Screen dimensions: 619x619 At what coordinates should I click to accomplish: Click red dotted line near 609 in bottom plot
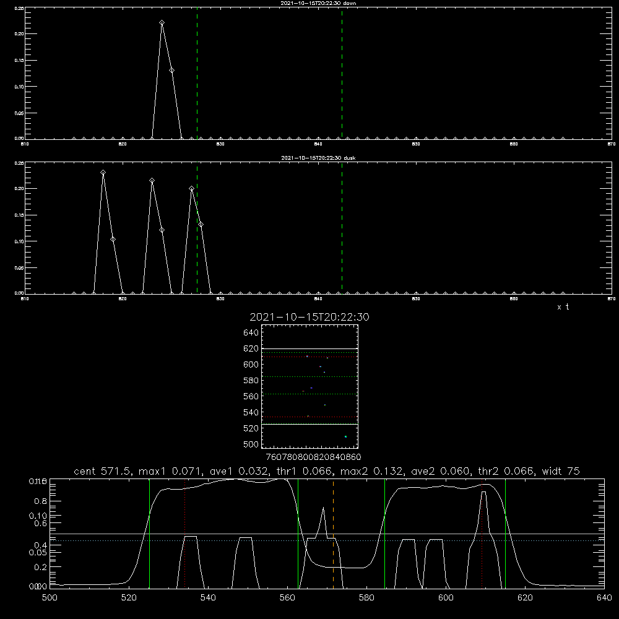pyautogui.click(x=482, y=534)
